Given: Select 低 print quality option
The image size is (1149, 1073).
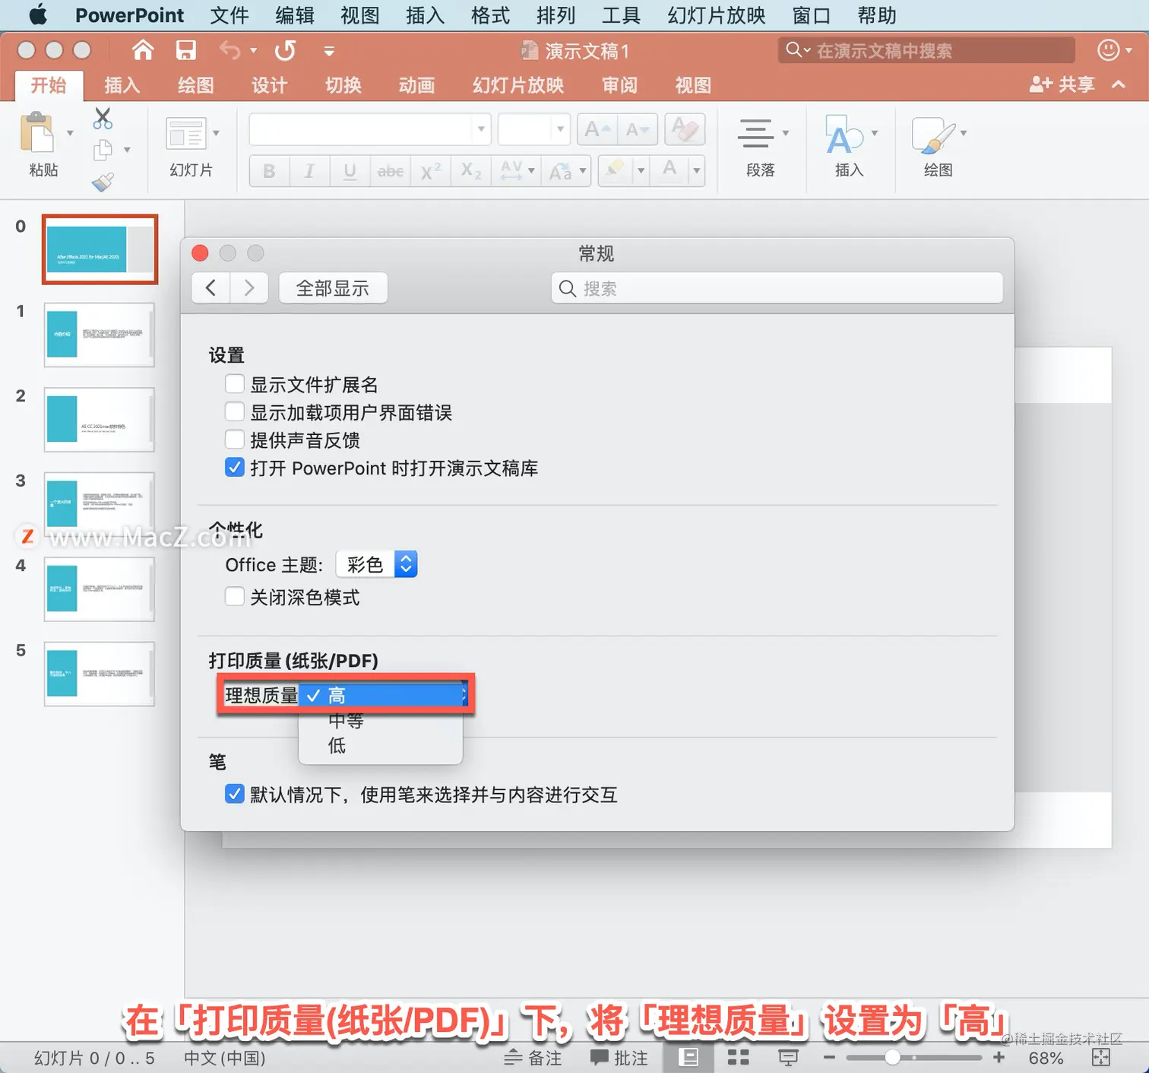Looking at the screenshot, I should coord(381,746).
